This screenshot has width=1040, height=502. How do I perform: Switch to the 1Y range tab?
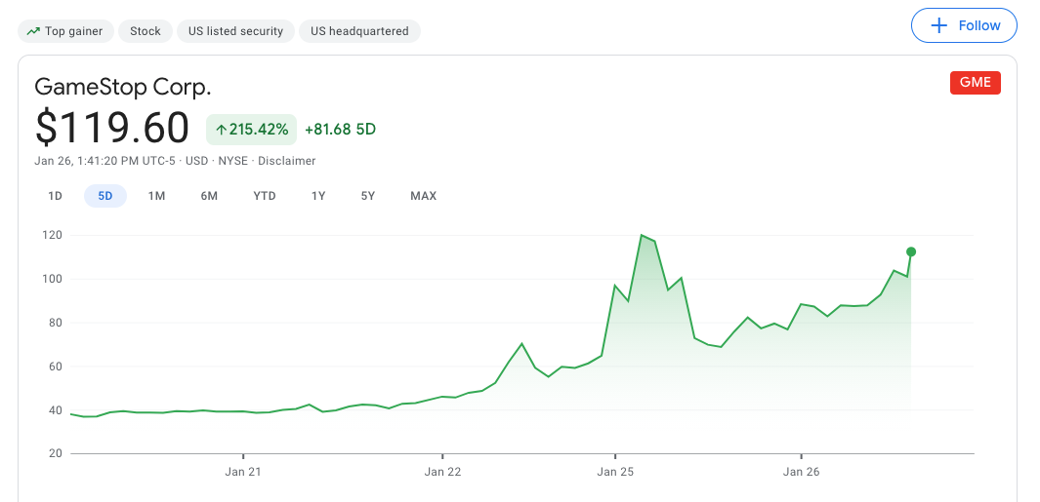[x=318, y=196]
